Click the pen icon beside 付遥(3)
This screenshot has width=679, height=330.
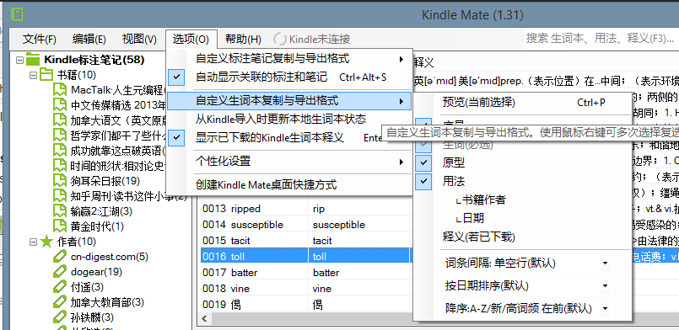pos(61,287)
